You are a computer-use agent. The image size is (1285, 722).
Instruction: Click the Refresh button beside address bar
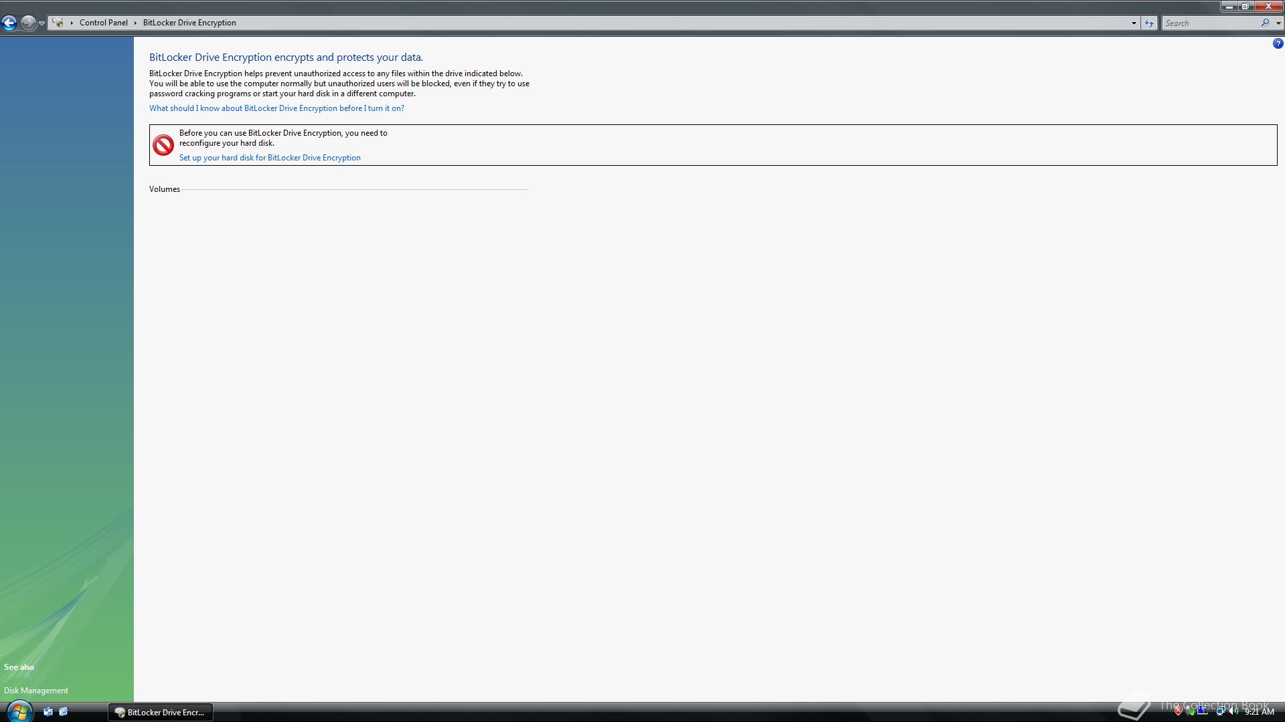coord(1149,23)
